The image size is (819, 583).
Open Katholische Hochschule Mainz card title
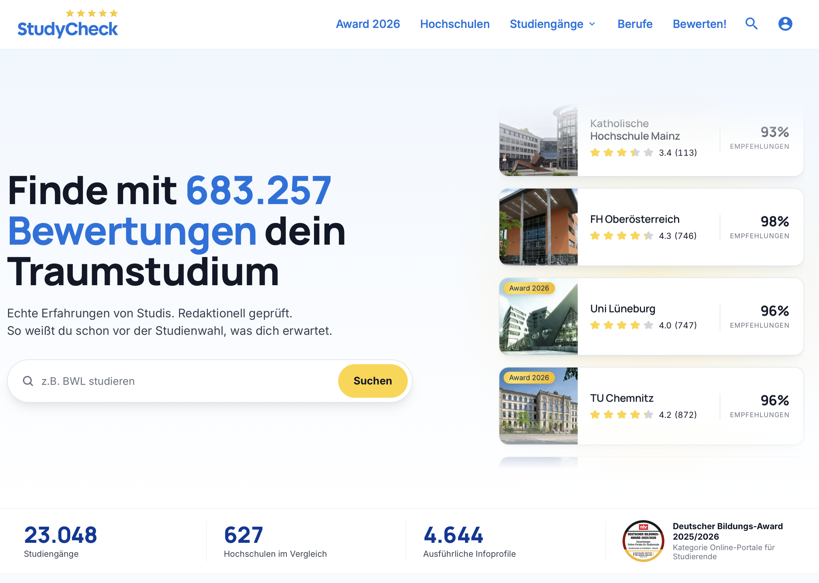(635, 130)
